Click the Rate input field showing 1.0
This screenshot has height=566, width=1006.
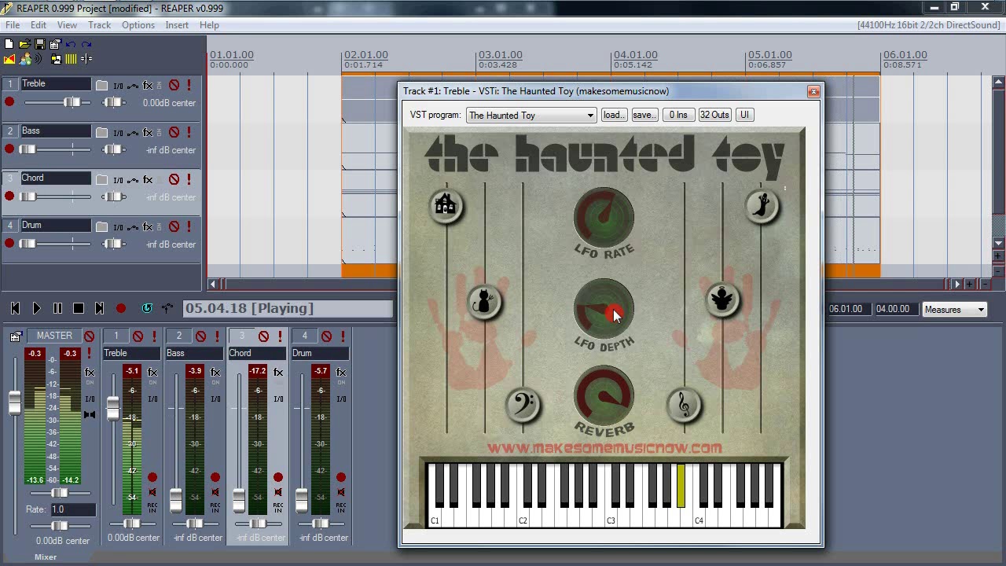(x=72, y=509)
